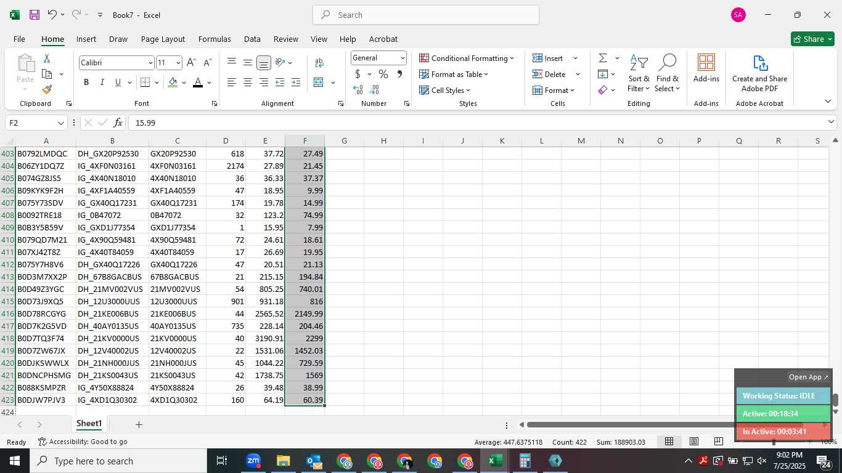Viewport: 842px width, 473px height.
Task: Open Find & Select options
Action: pos(668,73)
